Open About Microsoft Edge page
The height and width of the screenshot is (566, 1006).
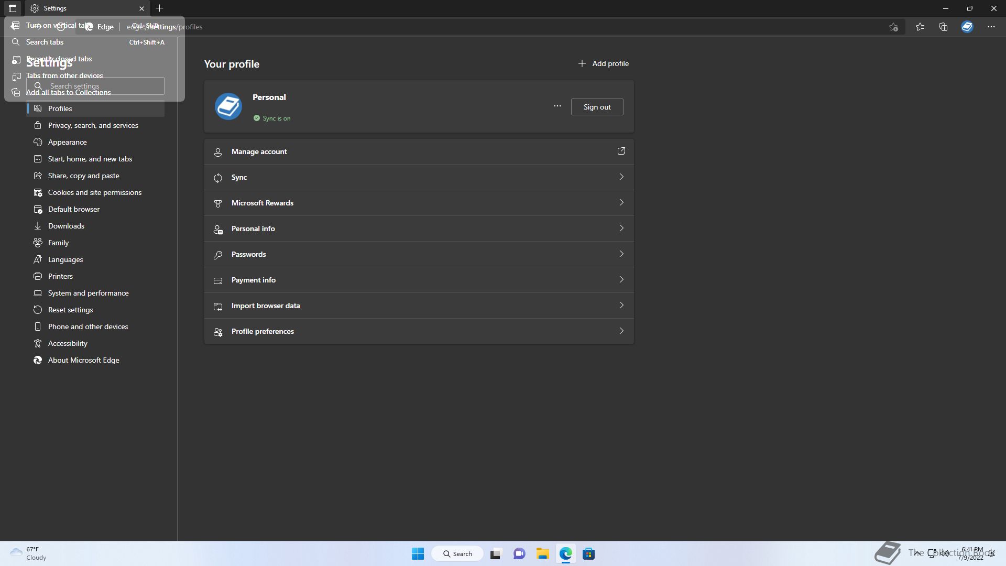pyautogui.click(x=95, y=360)
